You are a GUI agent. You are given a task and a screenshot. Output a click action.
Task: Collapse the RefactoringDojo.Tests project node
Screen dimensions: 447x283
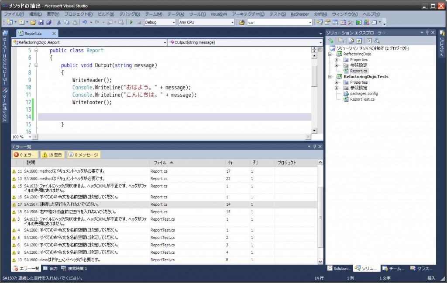[x=330, y=77]
